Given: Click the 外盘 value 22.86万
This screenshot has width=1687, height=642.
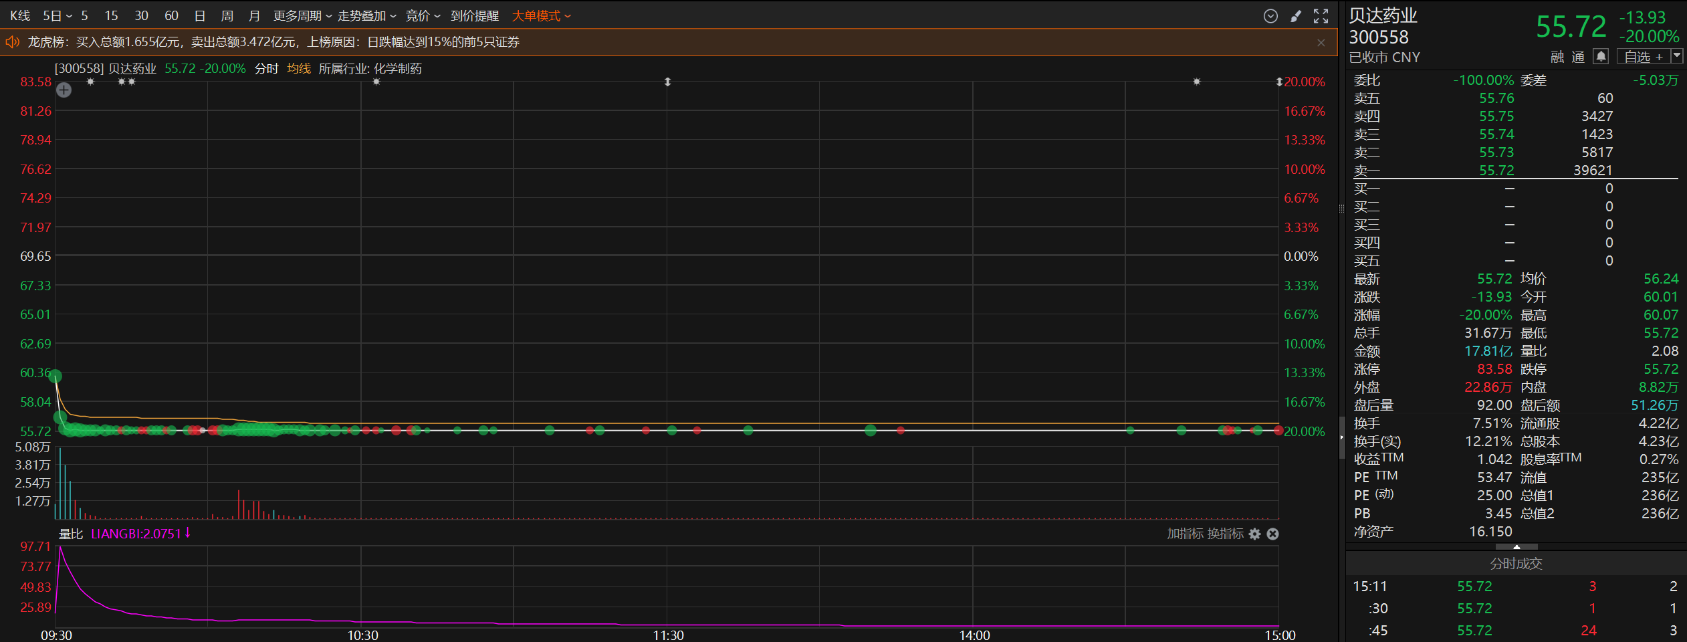Looking at the screenshot, I should [1488, 387].
